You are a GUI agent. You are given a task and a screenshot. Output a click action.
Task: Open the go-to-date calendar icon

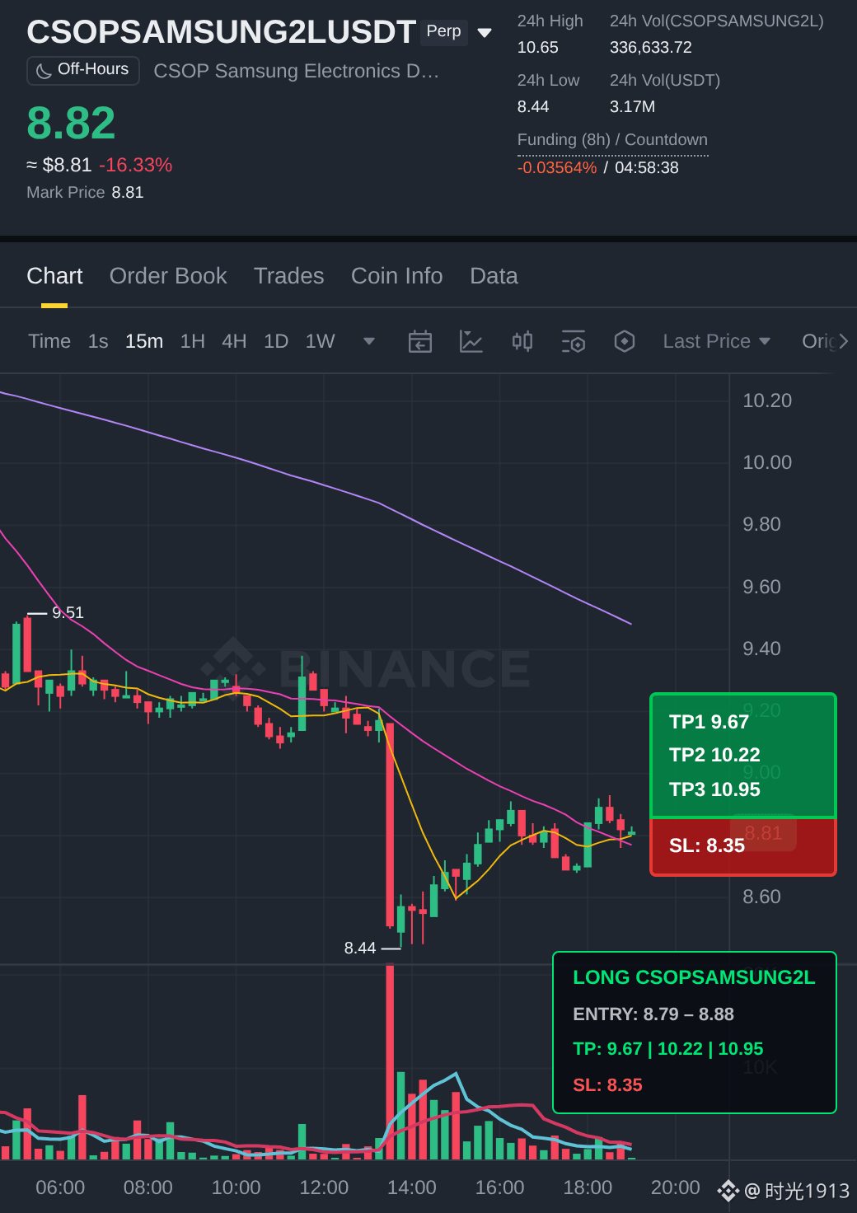coord(420,341)
